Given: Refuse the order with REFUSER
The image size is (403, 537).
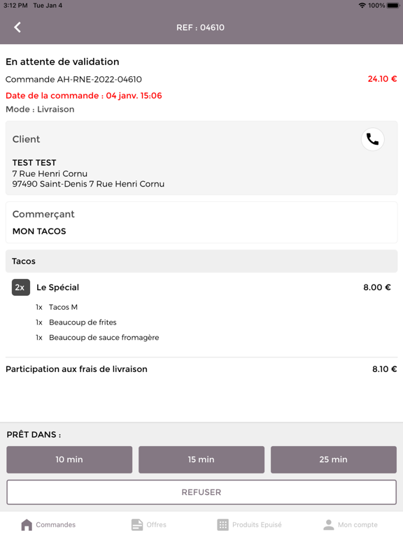Looking at the screenshot, I should (x=201, y=492).
